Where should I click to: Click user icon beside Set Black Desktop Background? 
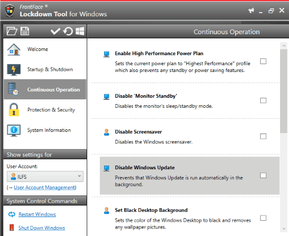[x=107, y=211]
